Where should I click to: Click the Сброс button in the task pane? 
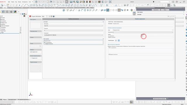tap(165, 10)
